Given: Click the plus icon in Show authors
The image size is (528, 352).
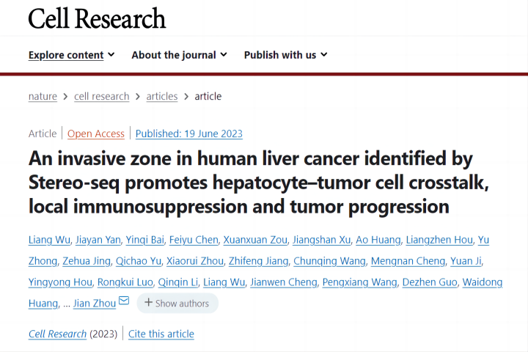Looking at the screenshot, I should click(147, 303).
